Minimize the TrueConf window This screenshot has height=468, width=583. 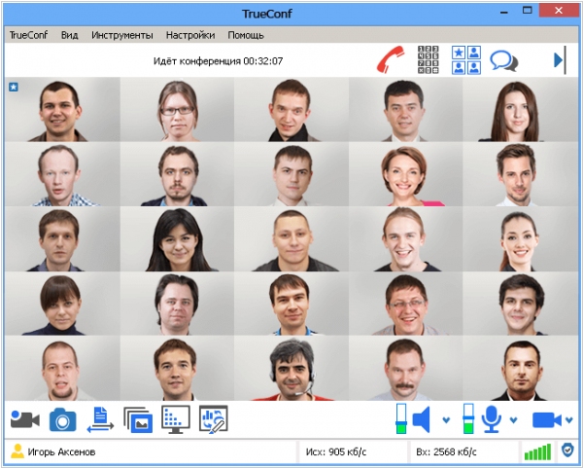[503, 13]
